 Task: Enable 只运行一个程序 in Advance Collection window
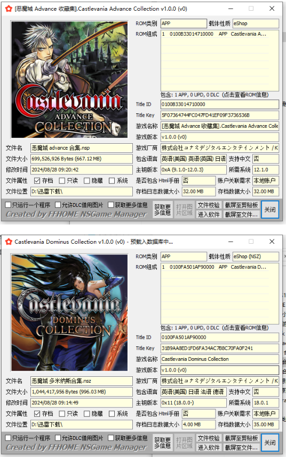coord(9,205)
